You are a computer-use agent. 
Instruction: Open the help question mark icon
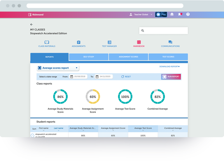pos(188,14)
